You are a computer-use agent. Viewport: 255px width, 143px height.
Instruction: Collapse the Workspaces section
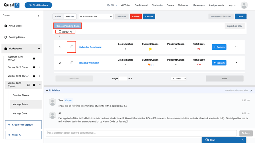39,48
